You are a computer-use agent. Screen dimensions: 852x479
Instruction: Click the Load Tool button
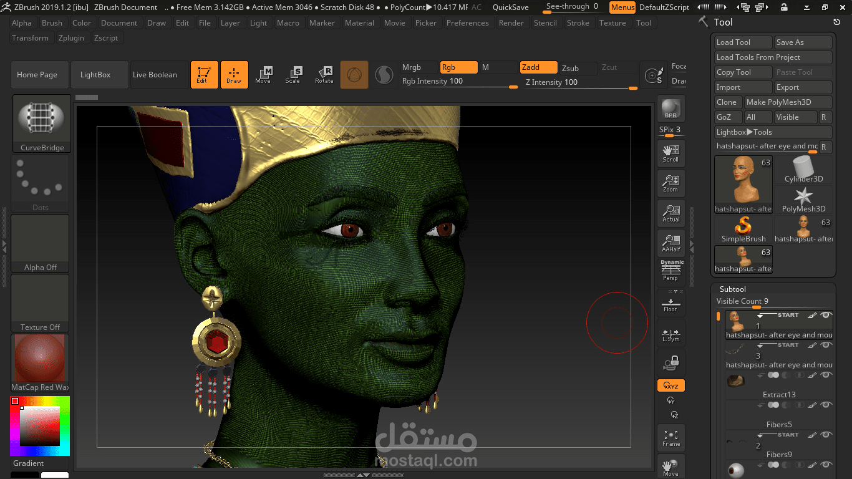pyautogui.click(x=743, y=42)
